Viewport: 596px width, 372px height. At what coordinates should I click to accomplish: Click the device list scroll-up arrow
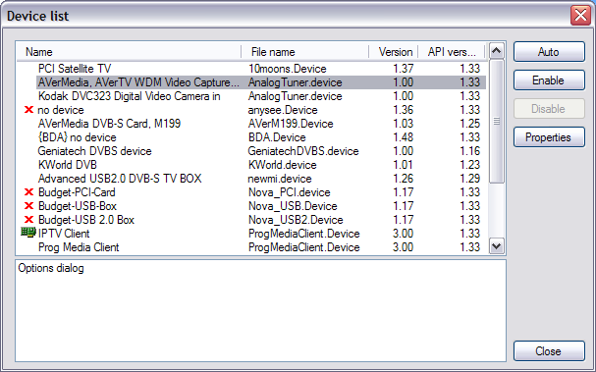(x=497, y=50)
